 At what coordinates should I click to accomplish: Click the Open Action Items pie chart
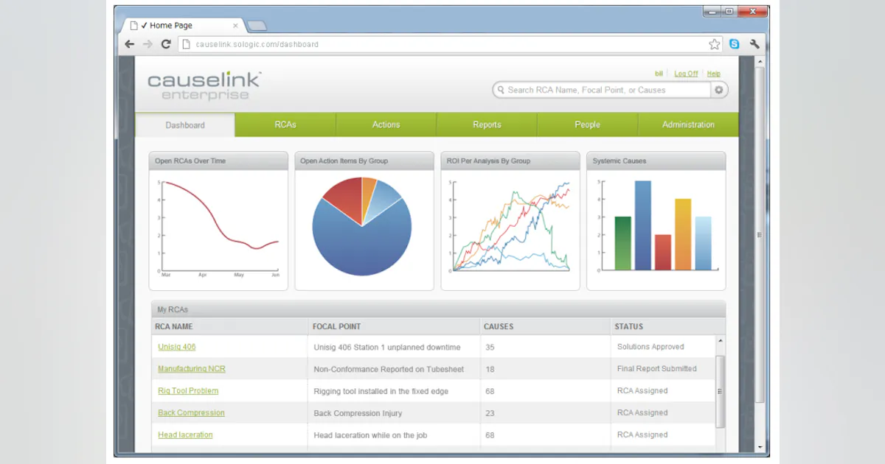362,226
